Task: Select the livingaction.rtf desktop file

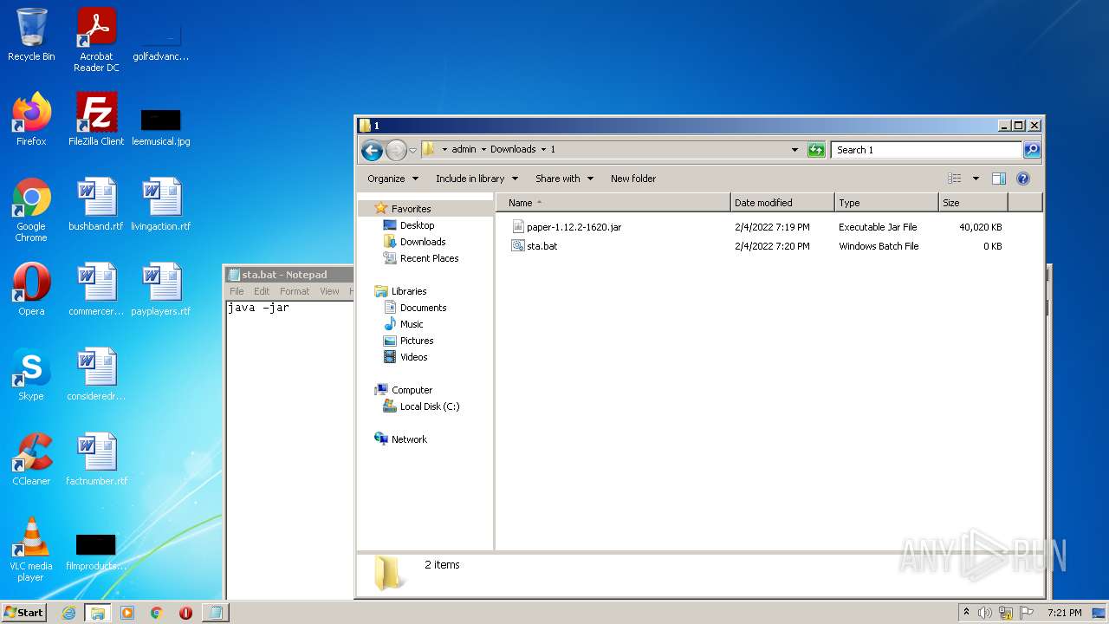Action: 161,205
